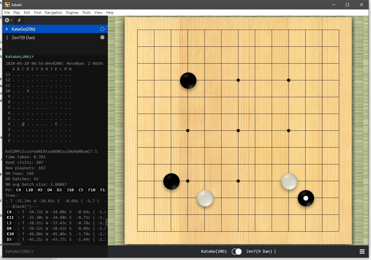This screenshot has height=260, width=371.
Task: Click the black stone in the upper-left area
Action: pyautogui.click(x=188, y=81)
